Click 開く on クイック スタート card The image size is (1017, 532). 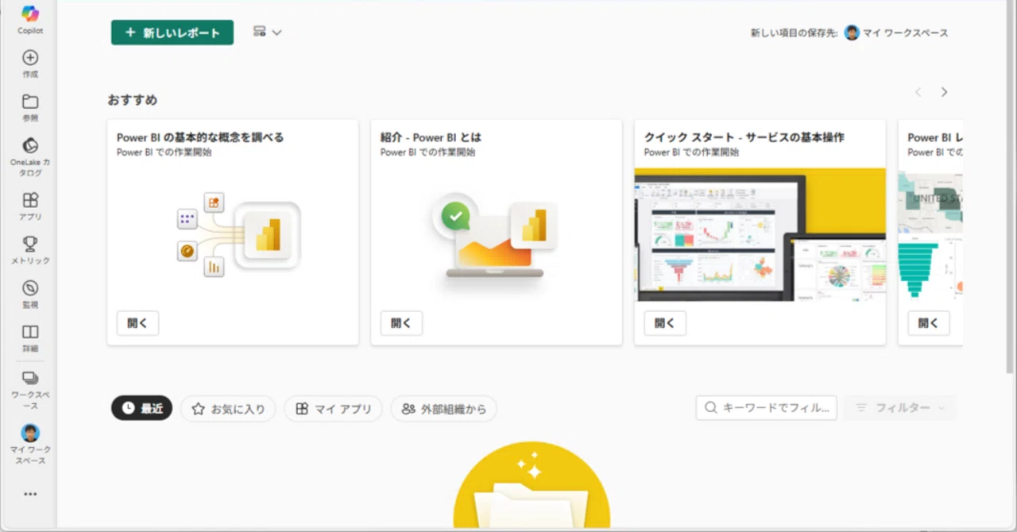[x=665, y=323]
